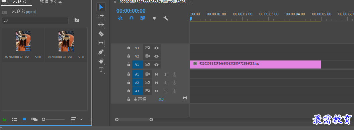Enable voice-over record on A1
354x130 pixels.
click(x=174, y=74)
